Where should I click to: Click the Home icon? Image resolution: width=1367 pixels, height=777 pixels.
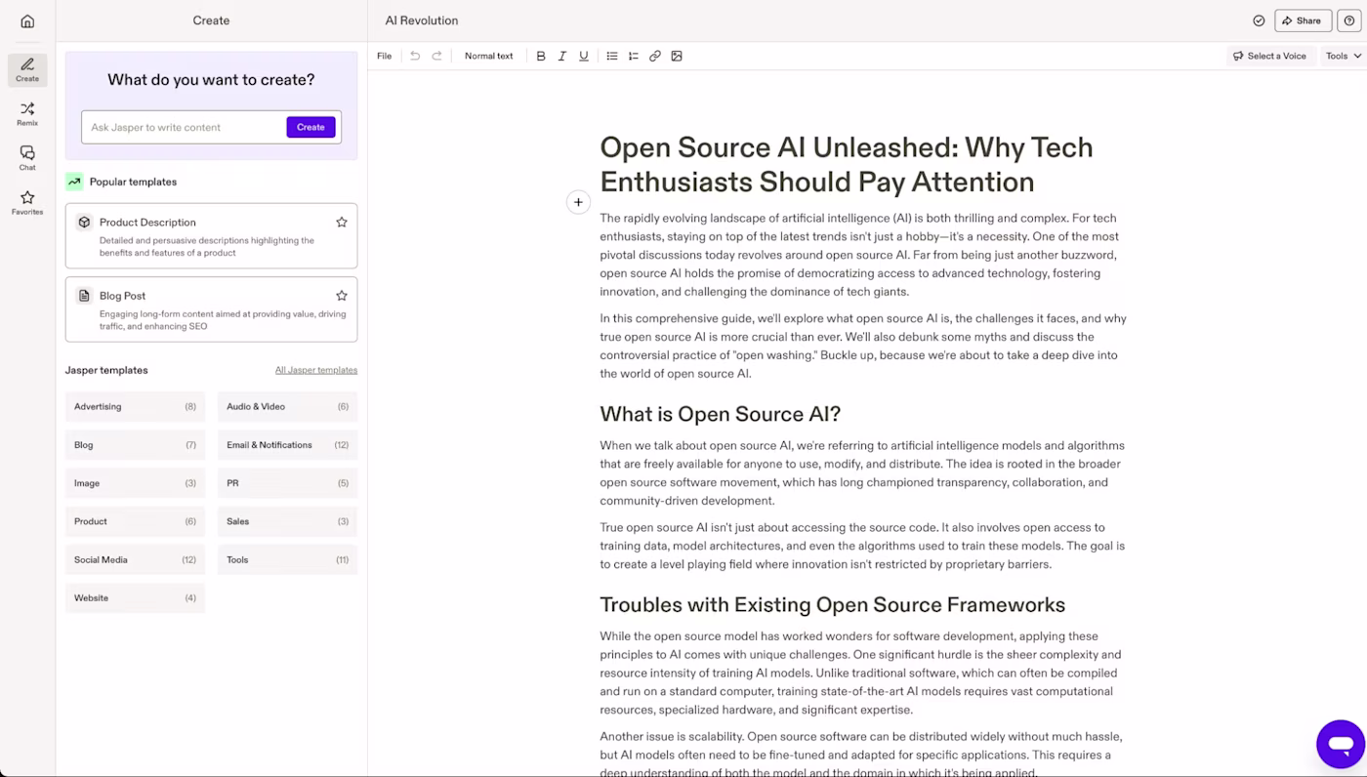(x=26, y=20)
